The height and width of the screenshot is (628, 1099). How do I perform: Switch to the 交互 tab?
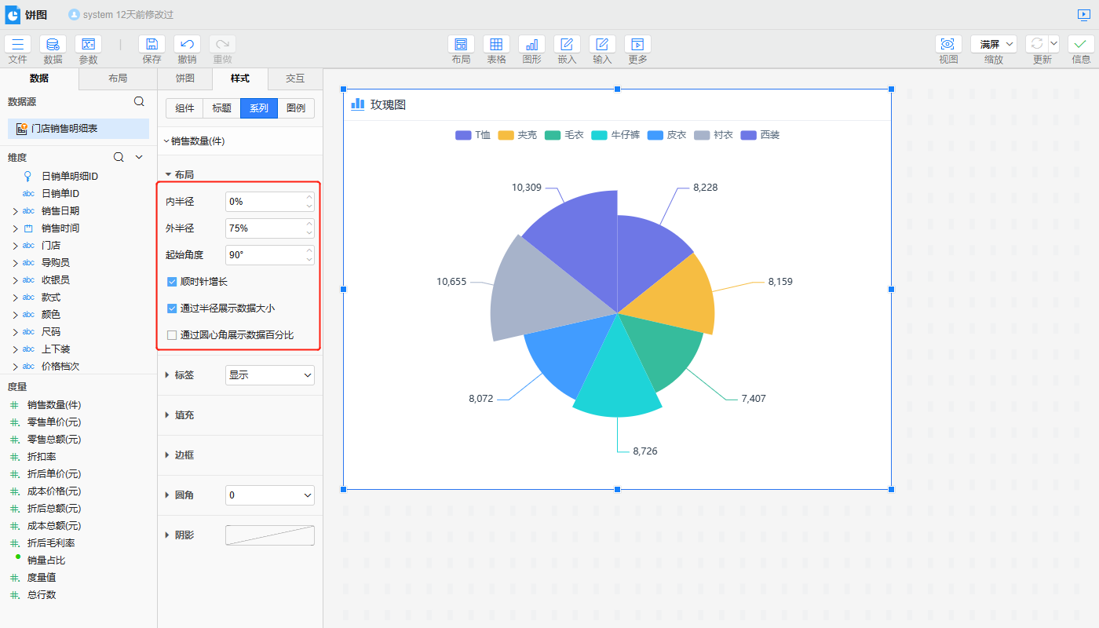(295, 78)
